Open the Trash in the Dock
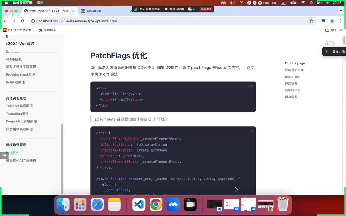The image size is (346, 216). coord(283,204)
